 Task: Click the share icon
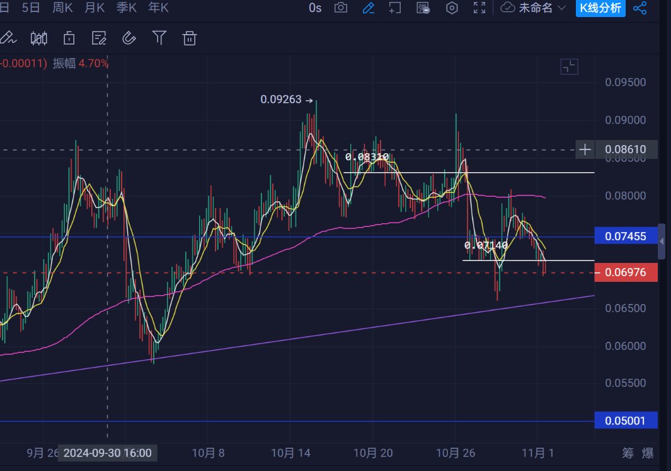[x=639, y=8]
